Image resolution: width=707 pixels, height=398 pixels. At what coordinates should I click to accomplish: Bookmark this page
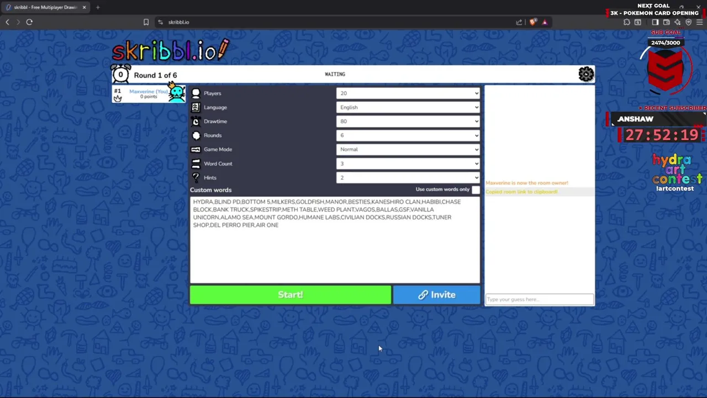point(146,22)
